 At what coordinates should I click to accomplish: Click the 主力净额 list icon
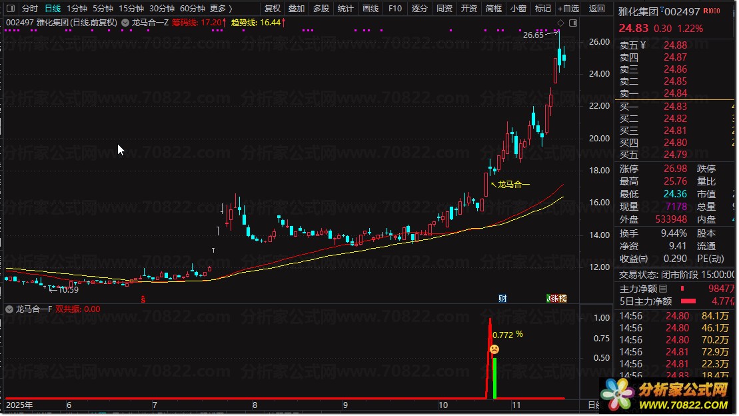click(x=663, y=289)
